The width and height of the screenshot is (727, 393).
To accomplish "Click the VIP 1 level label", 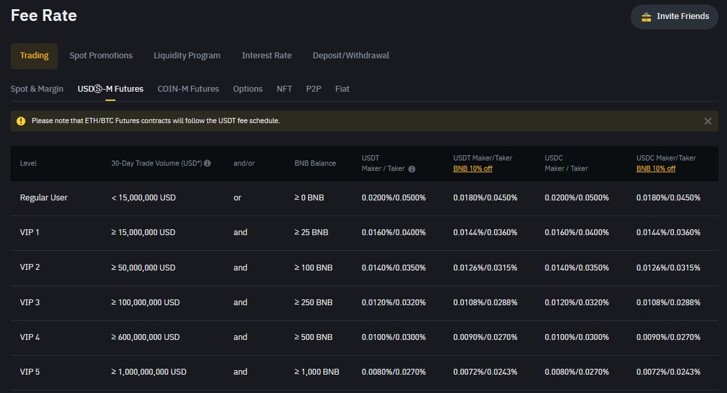I will (x=29, y=233).
